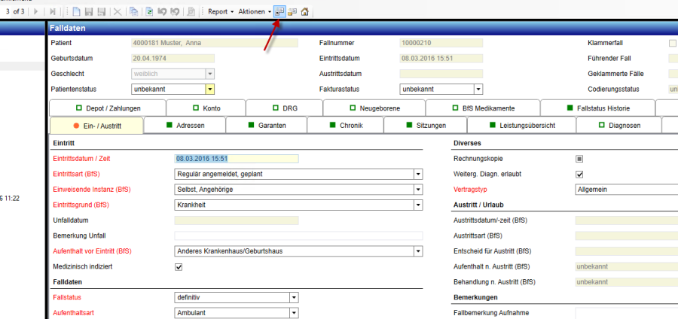Toggle the Medizinisch indiziert checkbox
Viewport: 678px width, 319px height.
pos(179,267)
